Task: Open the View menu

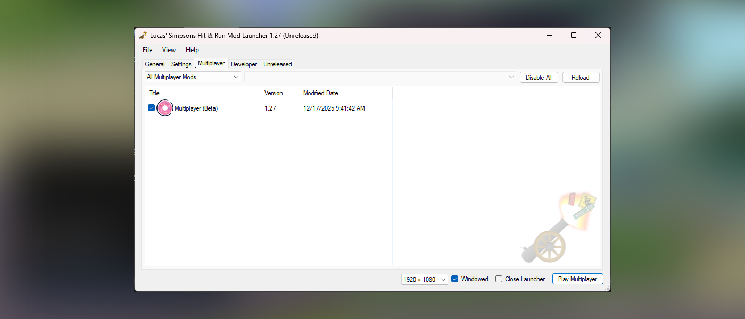Action: (x=169, y=49)
